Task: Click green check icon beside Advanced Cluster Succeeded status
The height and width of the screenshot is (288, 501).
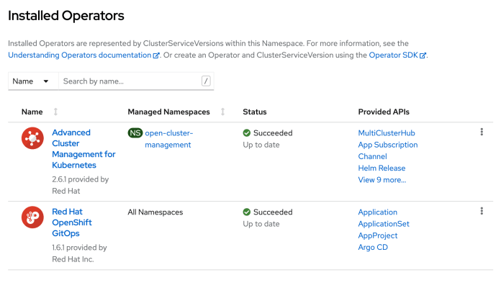Action: click(x=247, y=132)
